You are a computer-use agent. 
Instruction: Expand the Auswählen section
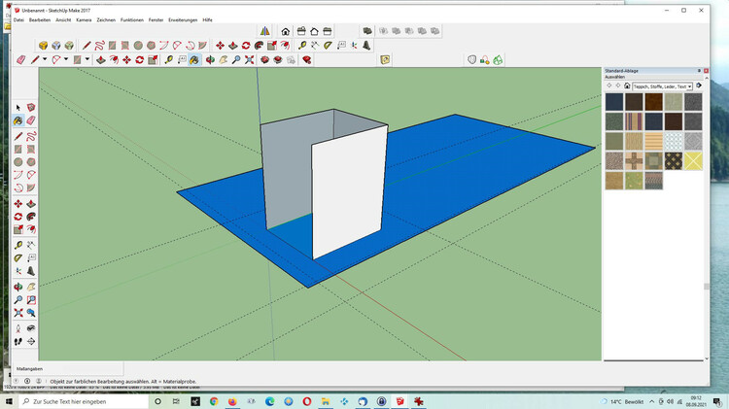pos(615,77)
